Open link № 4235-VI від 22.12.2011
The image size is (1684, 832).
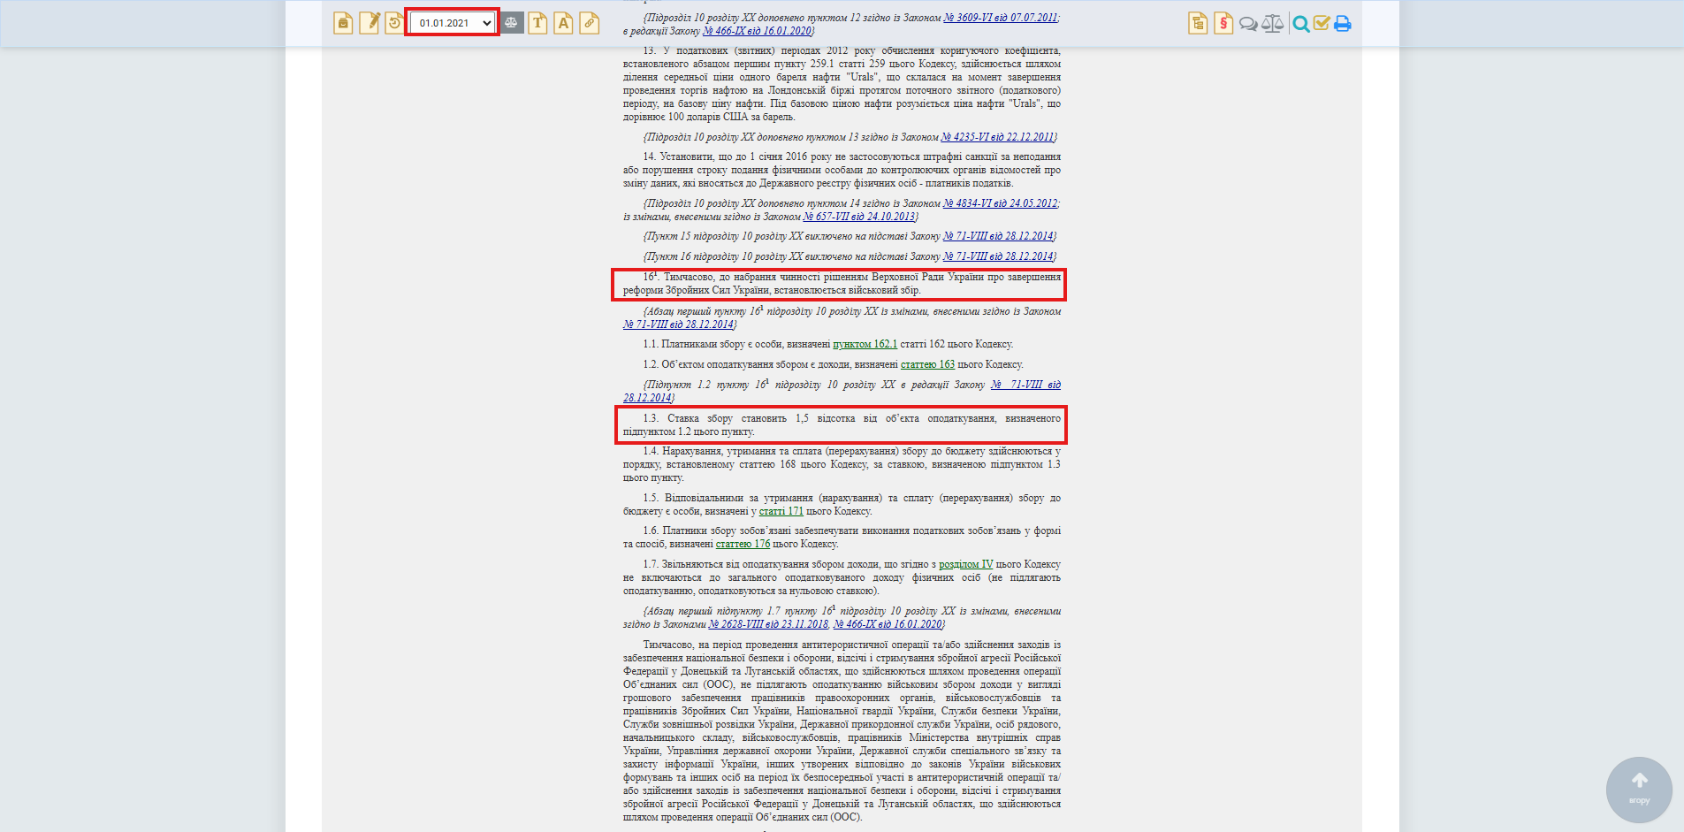point(997,137)
